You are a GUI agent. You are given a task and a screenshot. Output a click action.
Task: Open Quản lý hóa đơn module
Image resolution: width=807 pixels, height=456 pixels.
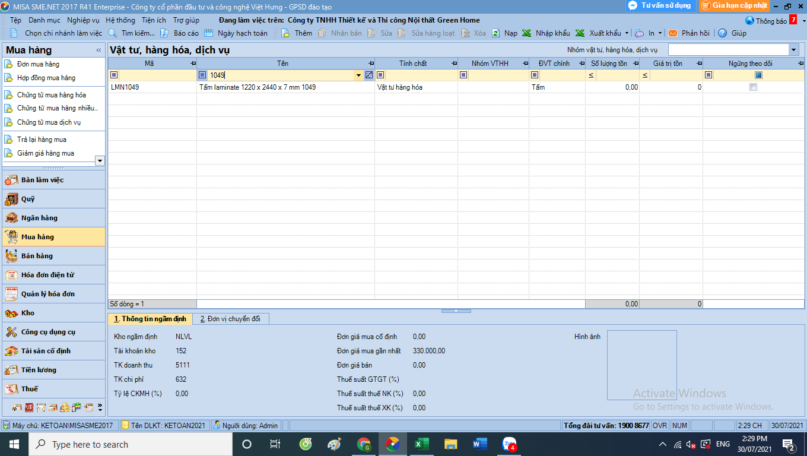click(x=53, y=294)
